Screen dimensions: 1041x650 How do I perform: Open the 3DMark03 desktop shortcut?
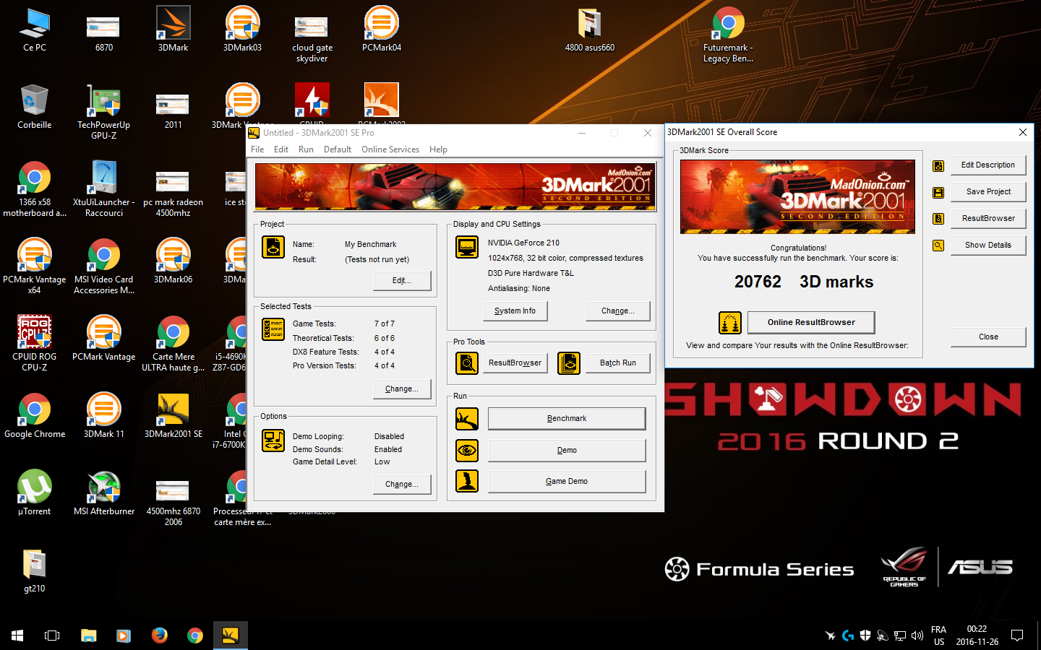coord(242,29)
